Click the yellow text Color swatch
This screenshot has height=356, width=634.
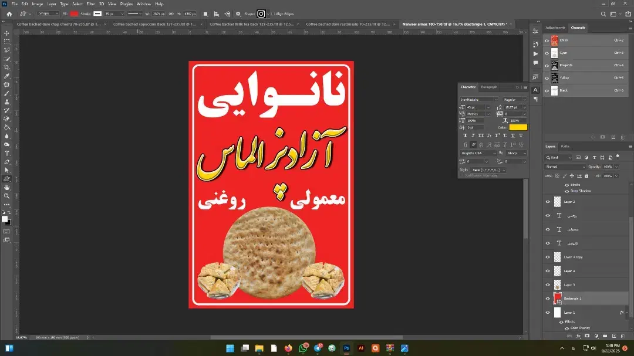(518, 127)
